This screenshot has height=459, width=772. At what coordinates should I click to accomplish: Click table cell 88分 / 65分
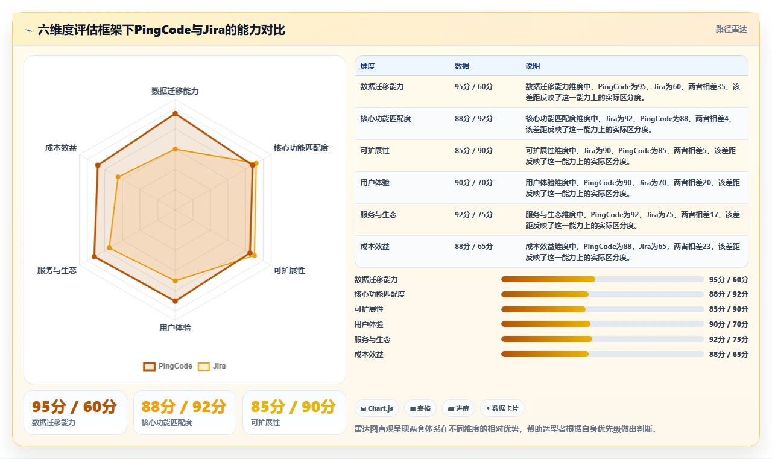click(473, 246)
